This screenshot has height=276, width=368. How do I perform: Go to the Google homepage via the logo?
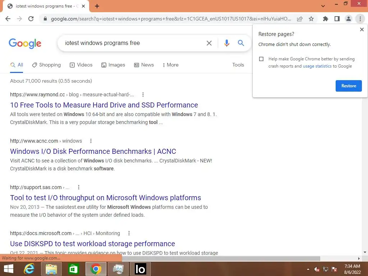click(25, 43)
